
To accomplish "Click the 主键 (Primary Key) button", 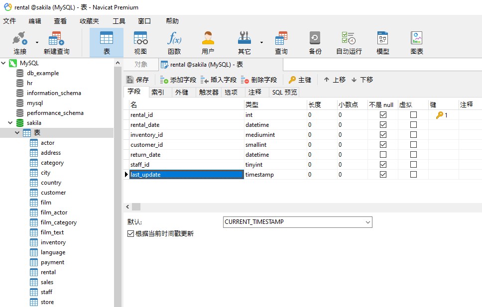I will point(300,80).
